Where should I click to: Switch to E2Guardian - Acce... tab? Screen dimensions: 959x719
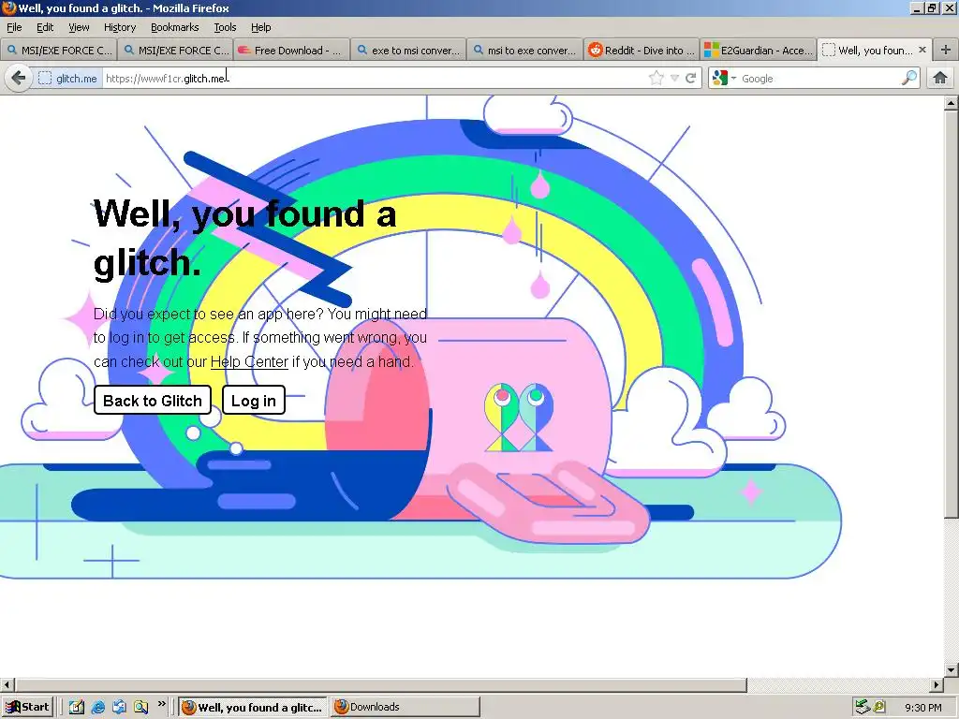click(x=758, y=51)
